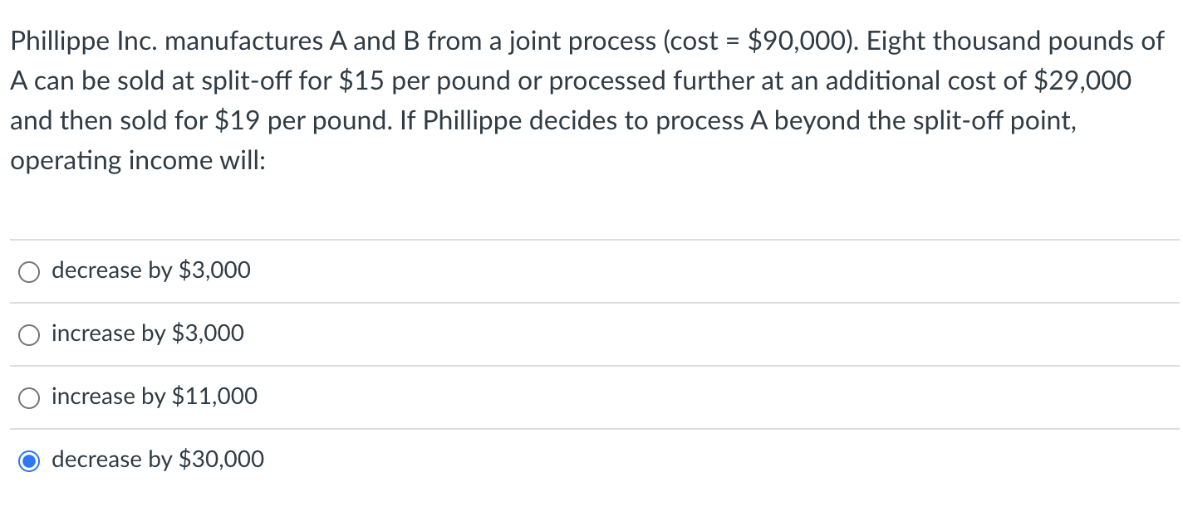This screenshot has height=516, width=1183.
Task: Click the row containing 'increase by $3,000'
Action: 332,333
